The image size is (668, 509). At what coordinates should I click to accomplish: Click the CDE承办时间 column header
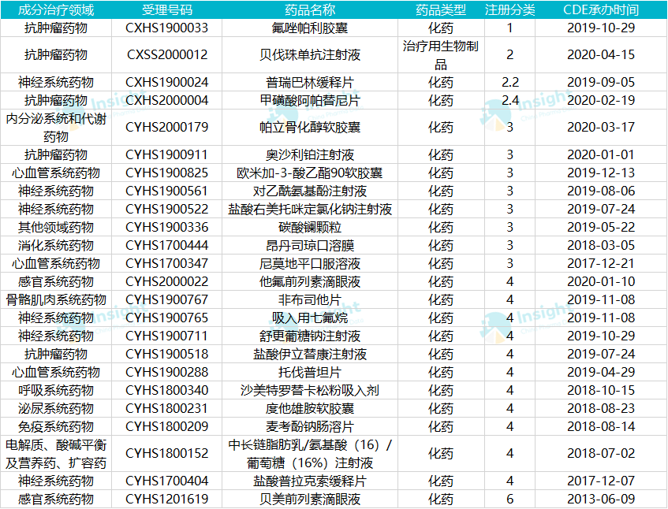601,9
